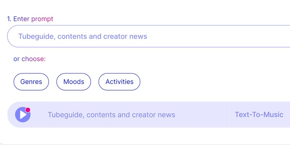Click the track title in the player bar

tap(111, 115)
